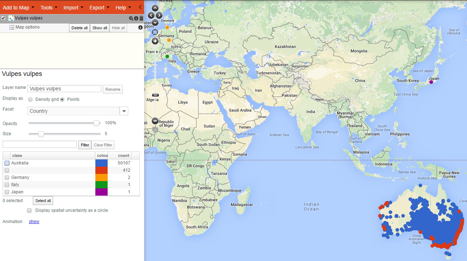Click inside the facet filter text field
The width and height of the screenshot is (467, 261).
tap(39, 145)
